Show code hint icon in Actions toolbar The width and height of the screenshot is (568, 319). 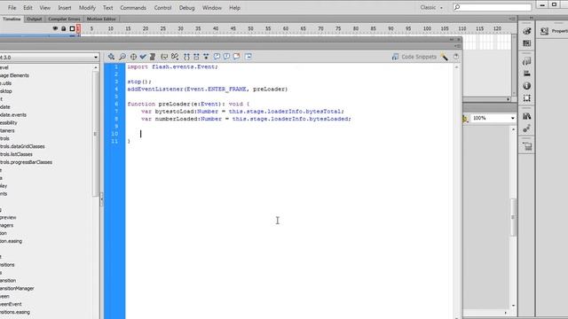(164, 57)
